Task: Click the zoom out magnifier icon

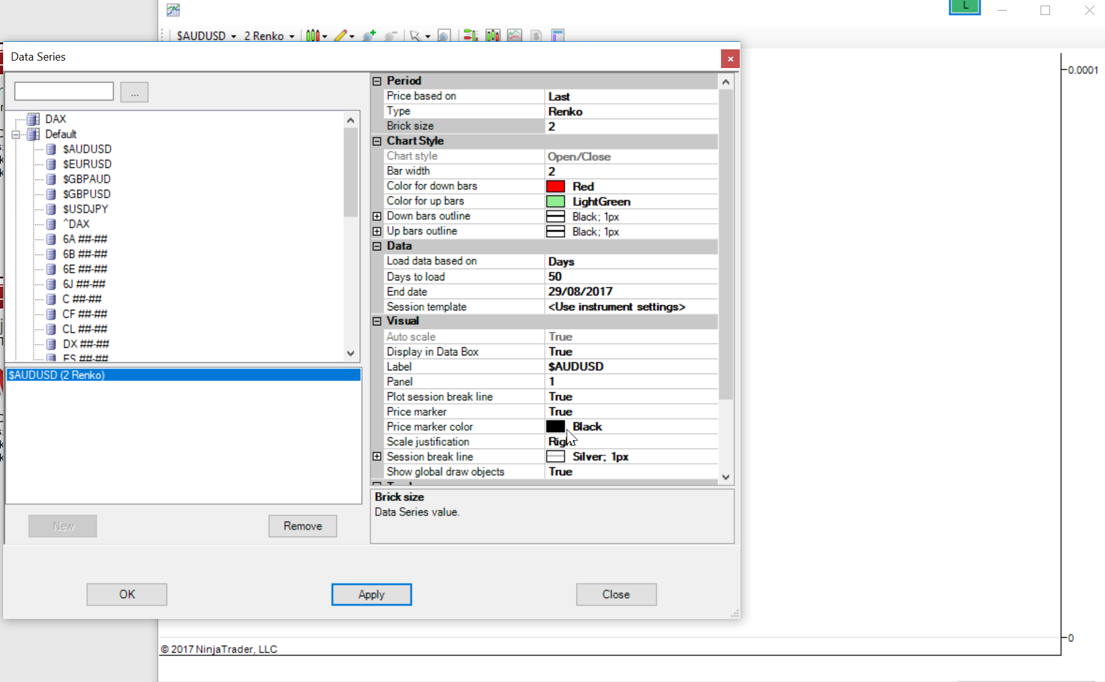Action: coord(391,36)
